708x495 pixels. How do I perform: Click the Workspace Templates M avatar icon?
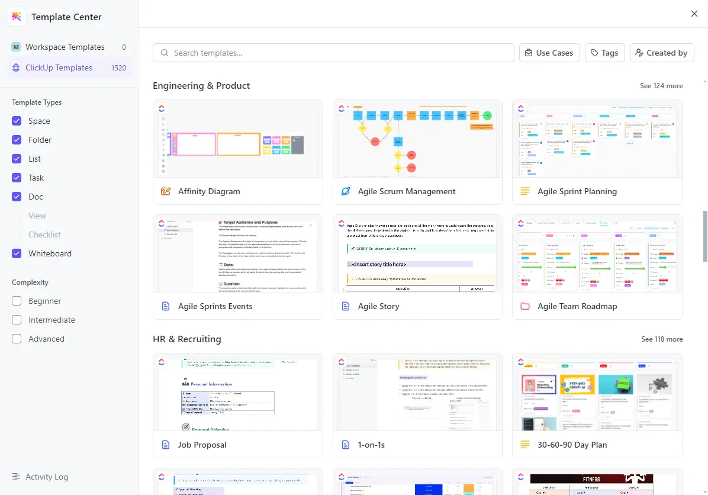[16, 47]
